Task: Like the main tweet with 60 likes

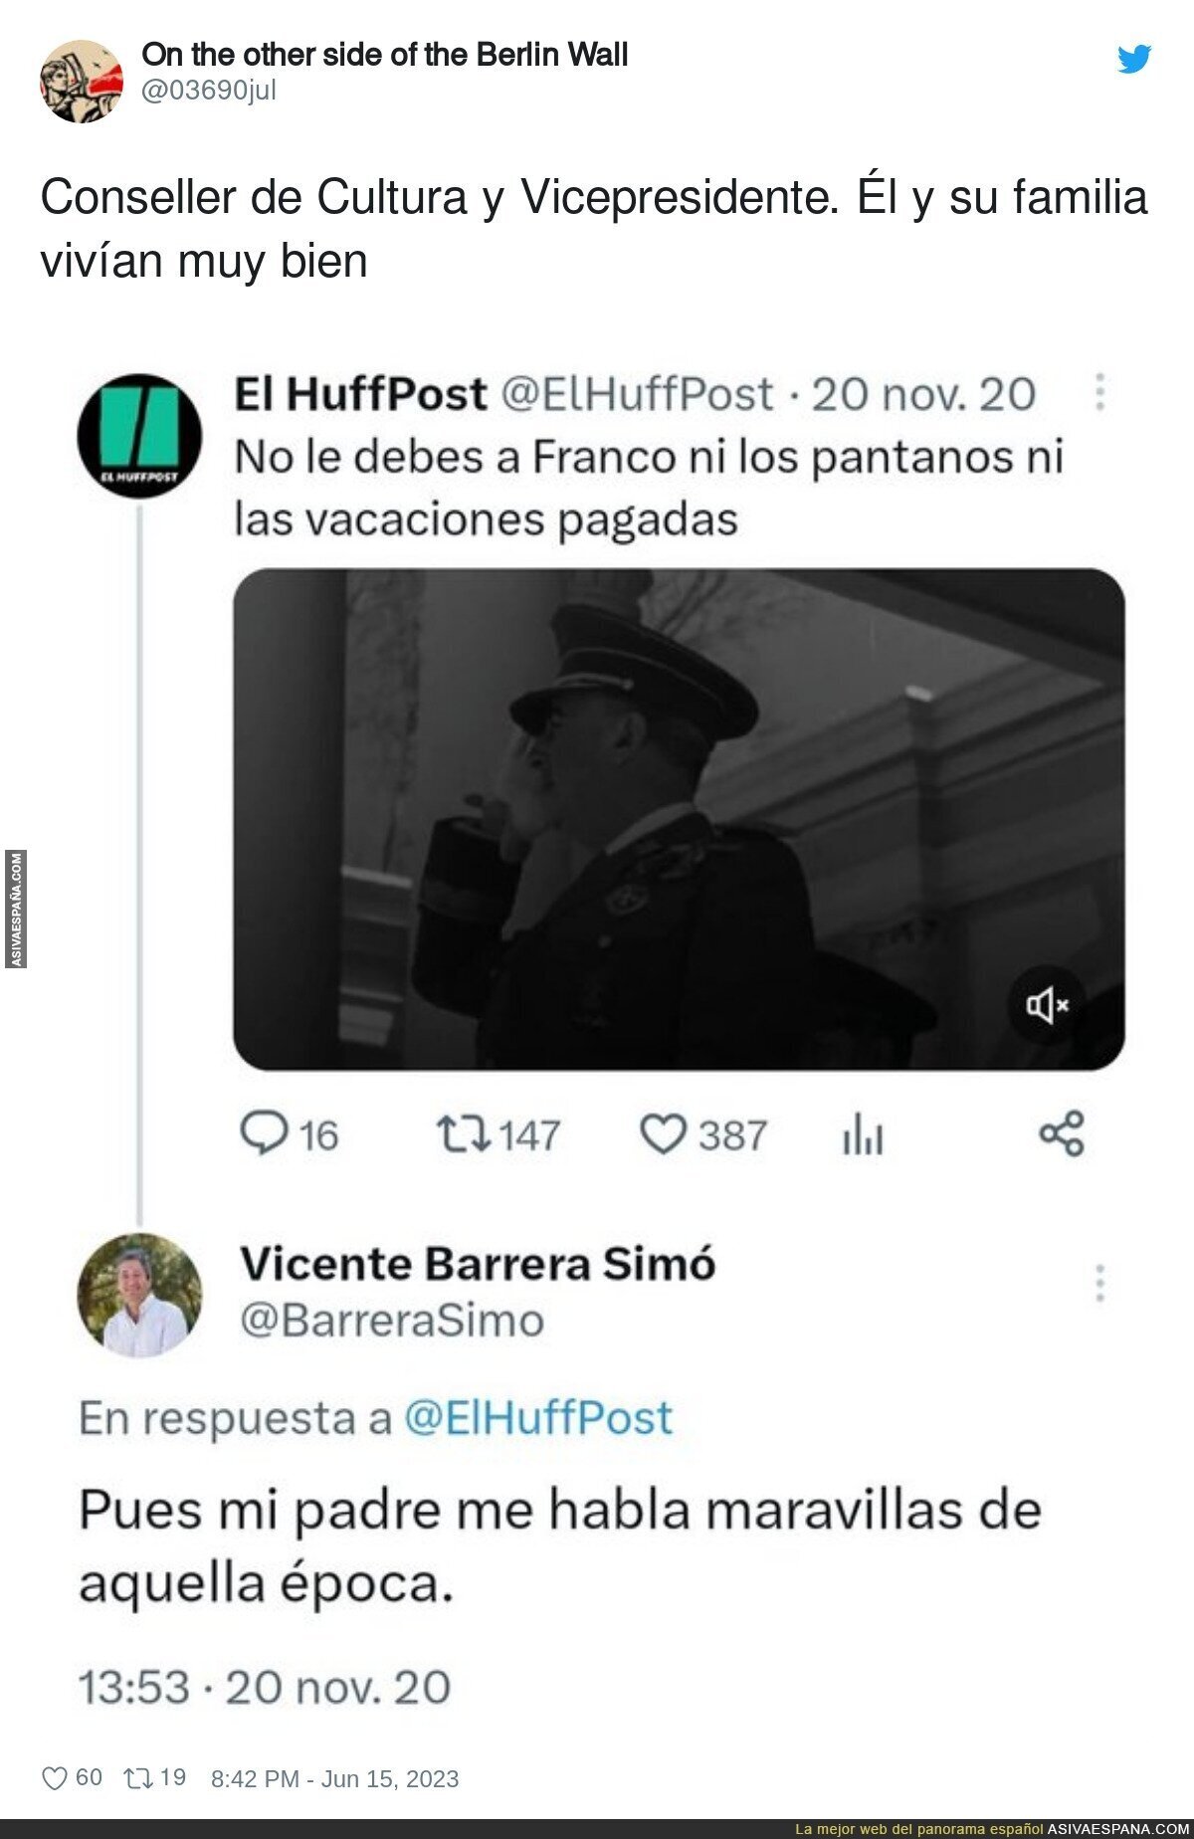Action: 54,1778
